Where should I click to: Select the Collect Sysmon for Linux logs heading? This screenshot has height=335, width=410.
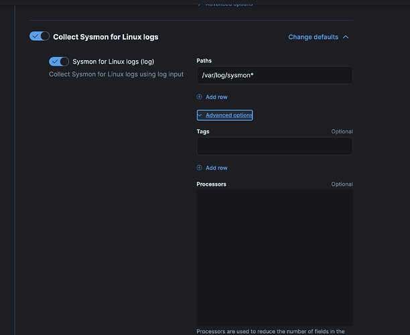[x=106, y=37]
